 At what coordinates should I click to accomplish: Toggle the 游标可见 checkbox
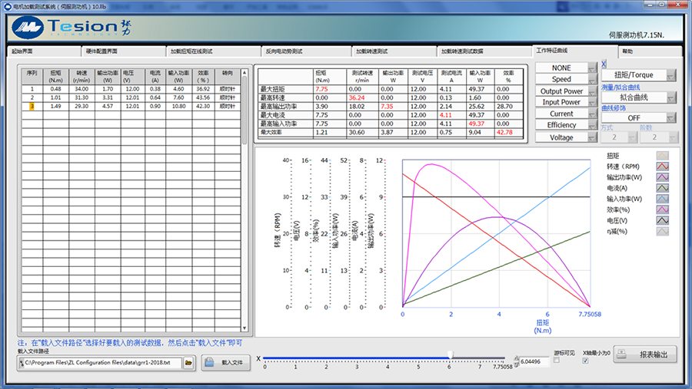(x=557, y=361)
